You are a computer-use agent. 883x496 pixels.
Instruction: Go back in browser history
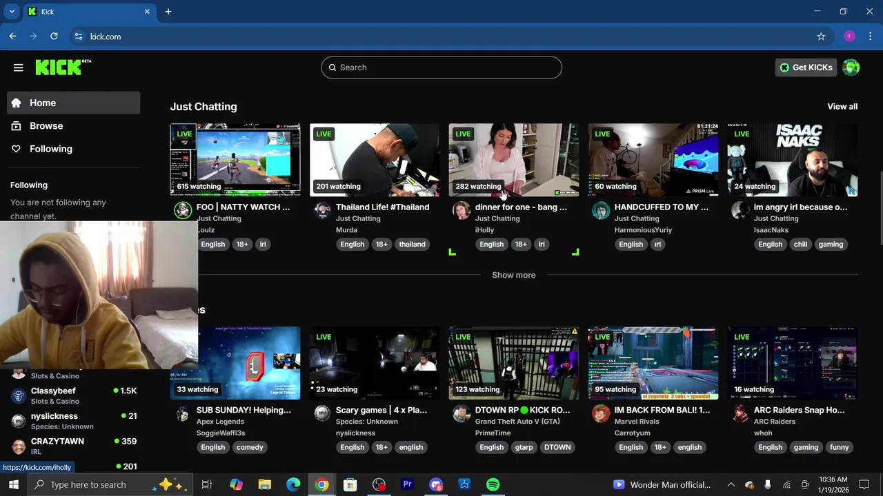click(x=12, y=37)
